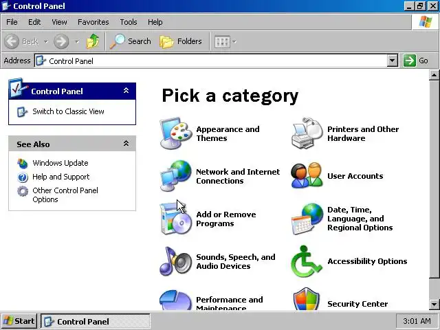Click the Switch to Classic View link
This screenshot has height=330, width=440.
click(68, 111)
